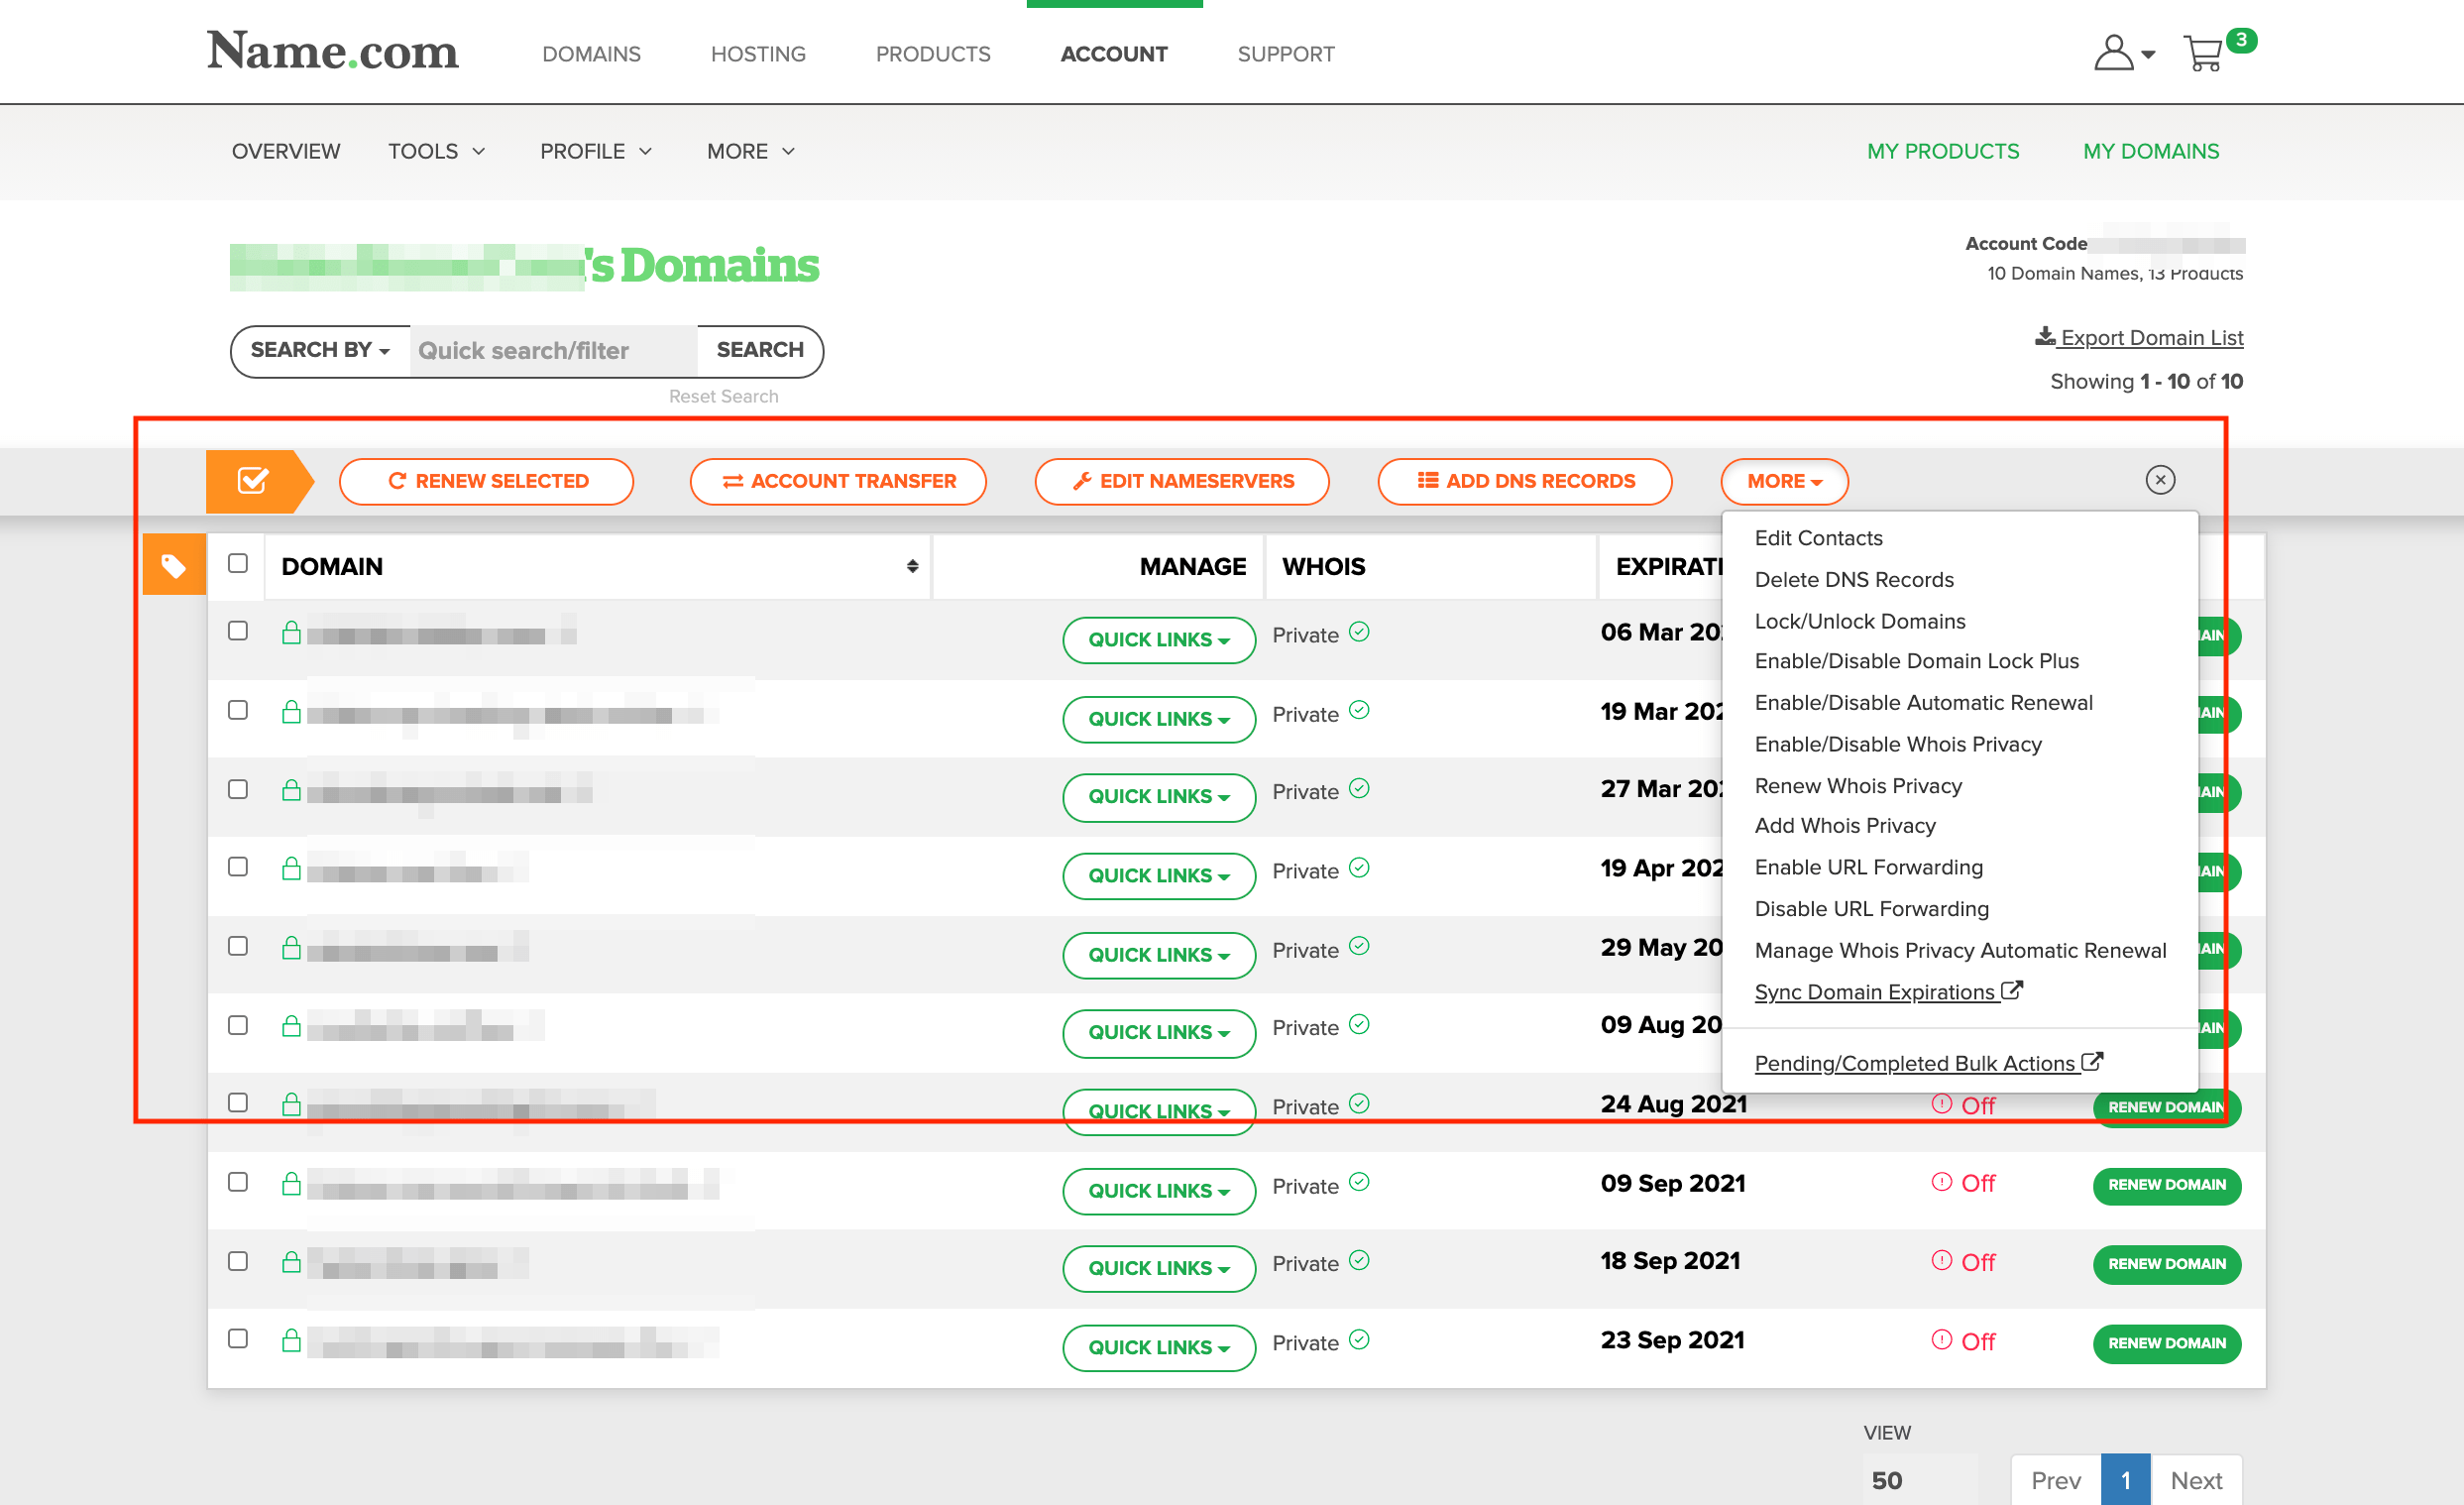The width and height of the screenshot is (2464, 1505).
Task: Close the bulk actions bar
Action: click(2160, 480)
